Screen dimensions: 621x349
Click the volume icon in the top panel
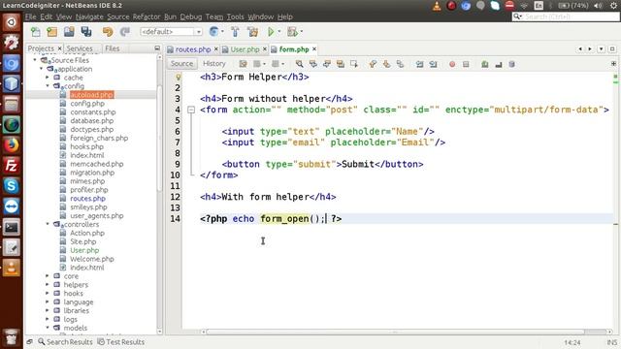pos(598,6)
